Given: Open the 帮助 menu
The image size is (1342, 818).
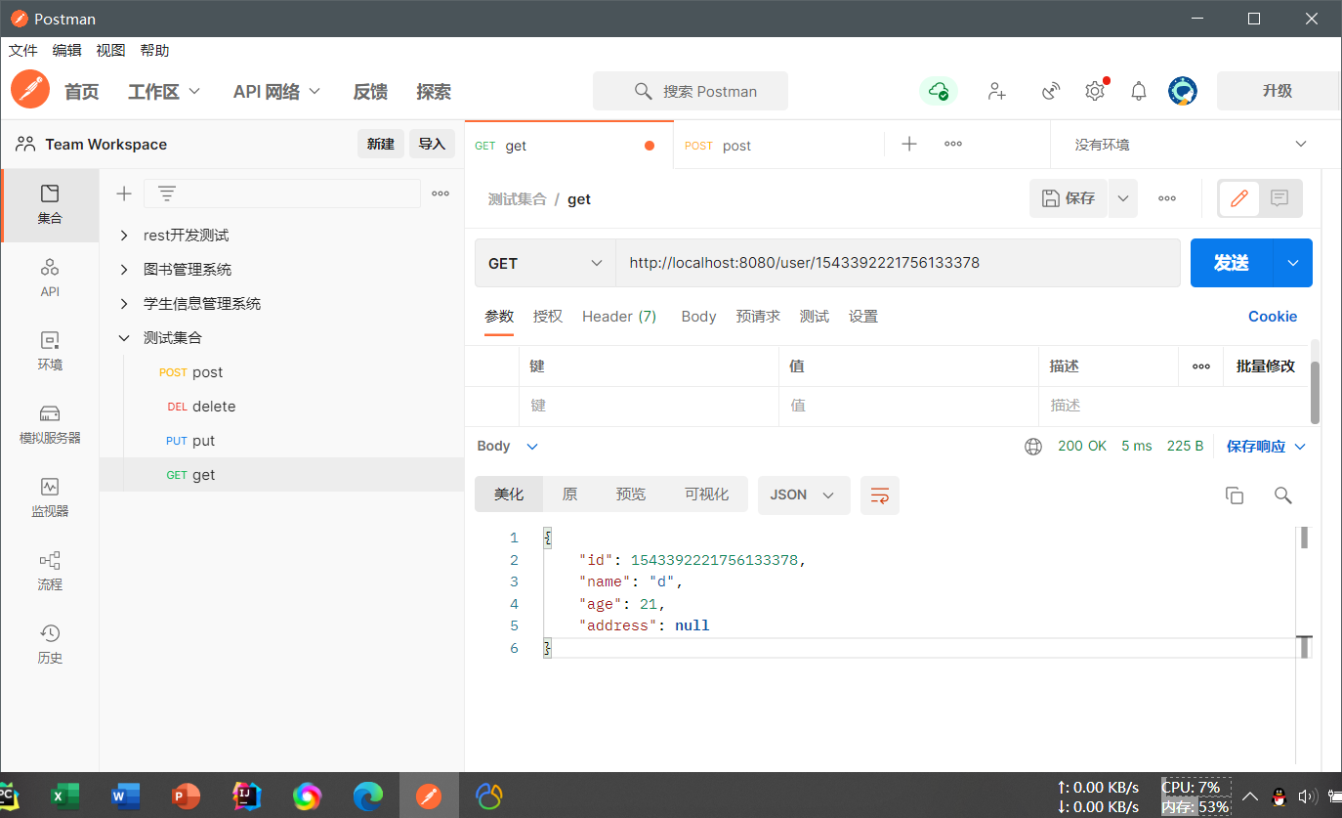Looking at the screenshot, I should [154, 51].
